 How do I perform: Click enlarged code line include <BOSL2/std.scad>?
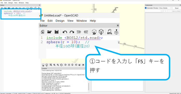pos(74,38)
